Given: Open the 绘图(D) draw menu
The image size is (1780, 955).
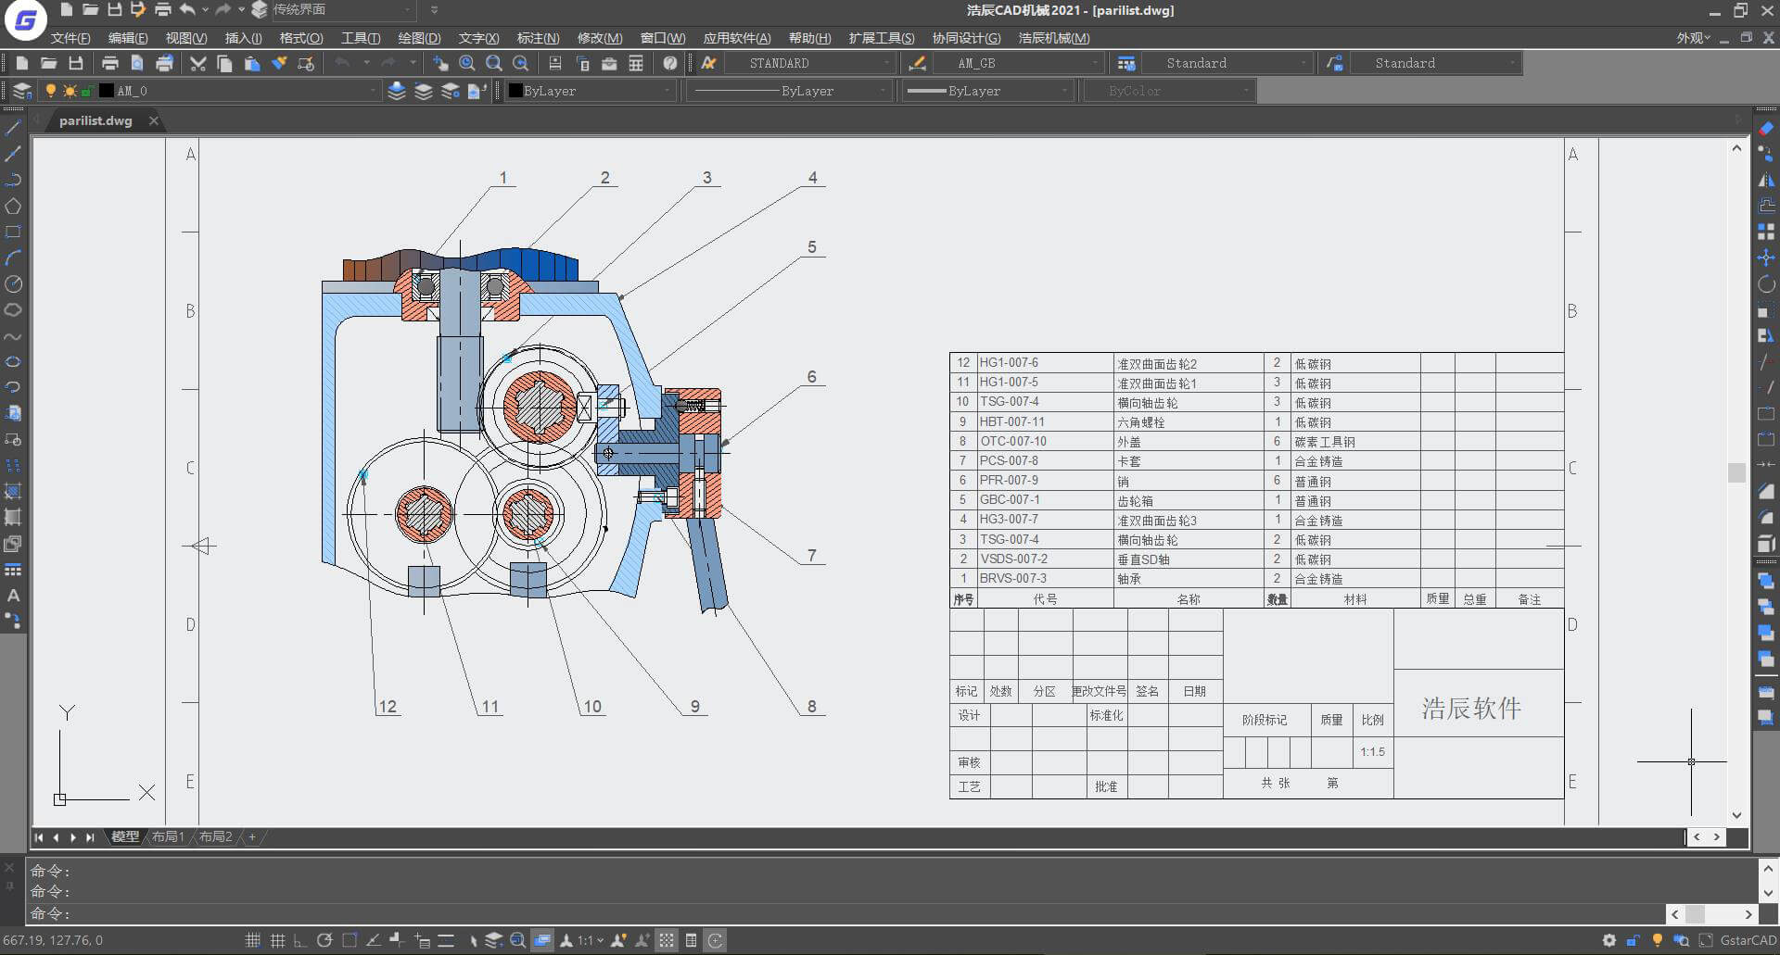Looking at the screenshot, I should 419,38.
